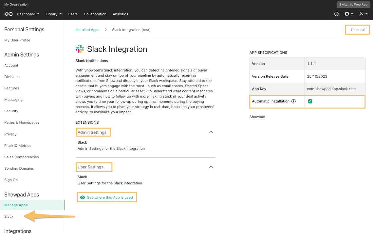Open the help question mark icon

(336, 14)
